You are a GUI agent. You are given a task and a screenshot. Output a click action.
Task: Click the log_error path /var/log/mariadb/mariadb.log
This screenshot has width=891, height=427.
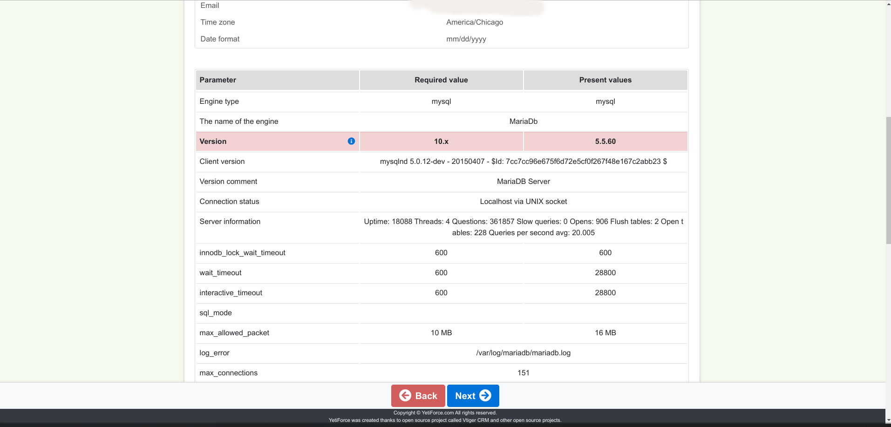524,353
